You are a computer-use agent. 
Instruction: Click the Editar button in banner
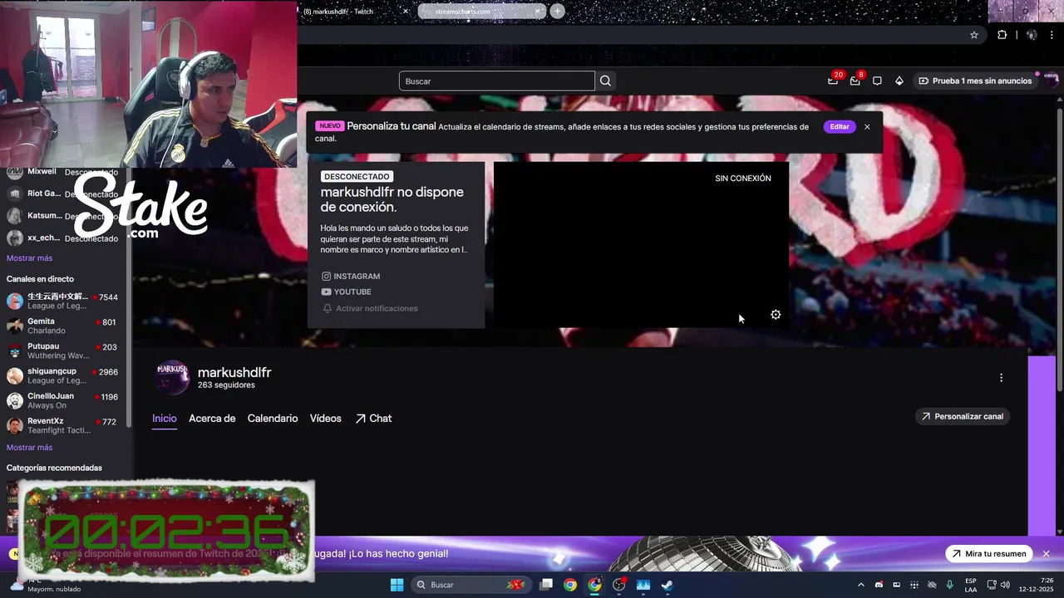[840, 127]
